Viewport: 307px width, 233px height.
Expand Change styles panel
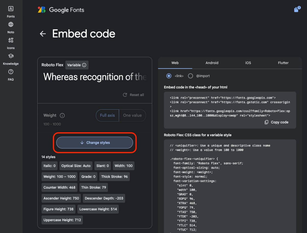click(x=95, y=143)
